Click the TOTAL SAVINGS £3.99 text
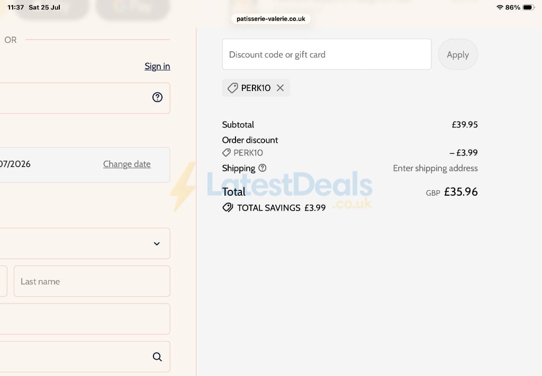The width and height of the screenshot is (542, 376). pos(281,208)
